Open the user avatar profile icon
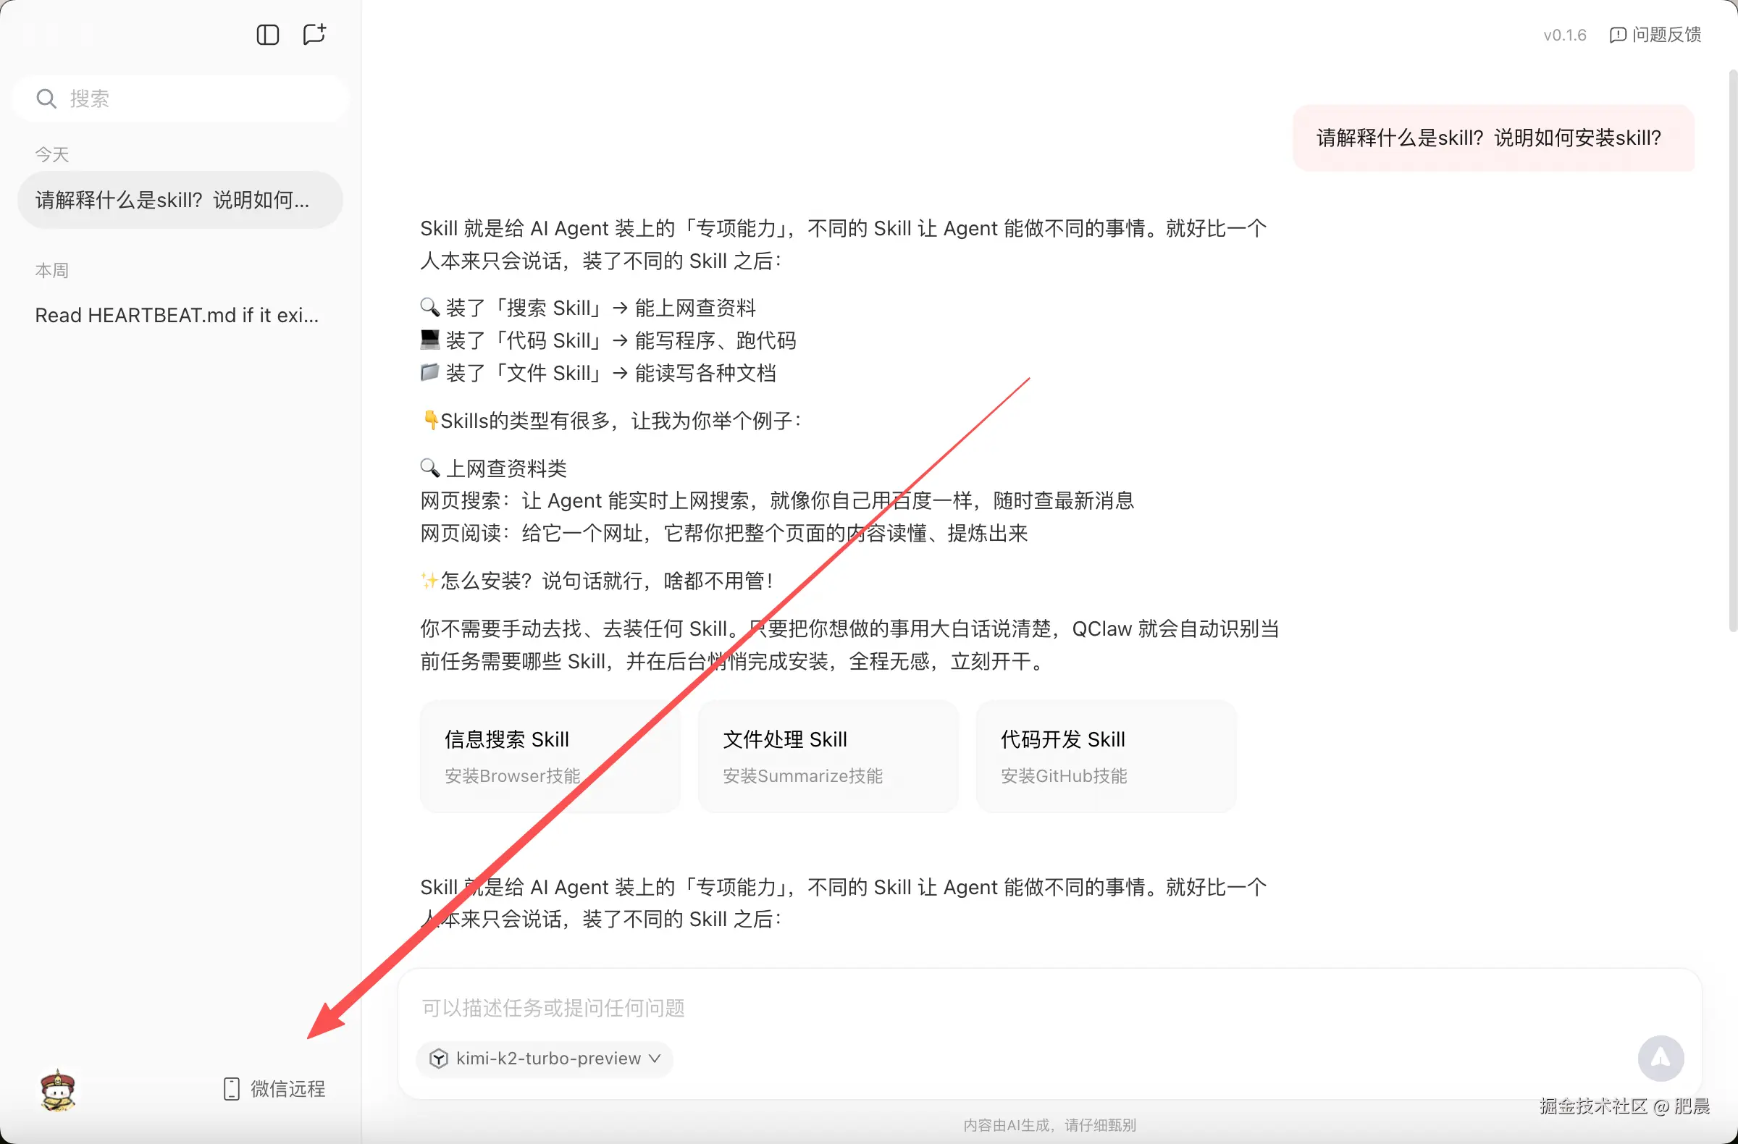The width and height of the screenshot is (1738, 1144). point(58,1090)
